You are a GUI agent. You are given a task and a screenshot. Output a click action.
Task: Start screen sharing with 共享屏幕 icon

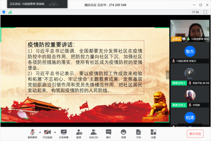tap(64, 134)
